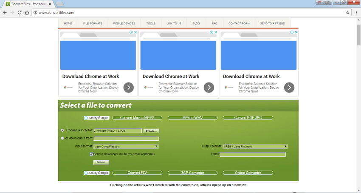Click the Browse... button
Screen dimensions: 361x193
point(151,131)
